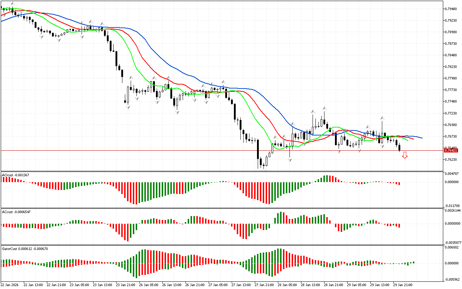
Task: Select the fractal arrow above the tallest 29 Jan wick
Action: (x=382, y=118)
